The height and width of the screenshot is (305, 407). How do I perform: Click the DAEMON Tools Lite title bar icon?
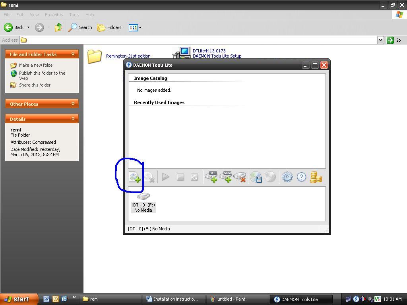tap(129, 65)
